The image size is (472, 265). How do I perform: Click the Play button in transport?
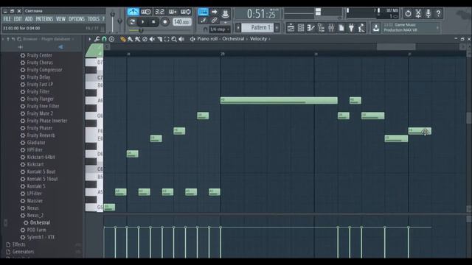coord(142,22)
